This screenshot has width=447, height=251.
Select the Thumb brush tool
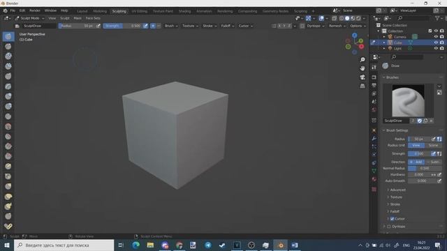point(8,216)
